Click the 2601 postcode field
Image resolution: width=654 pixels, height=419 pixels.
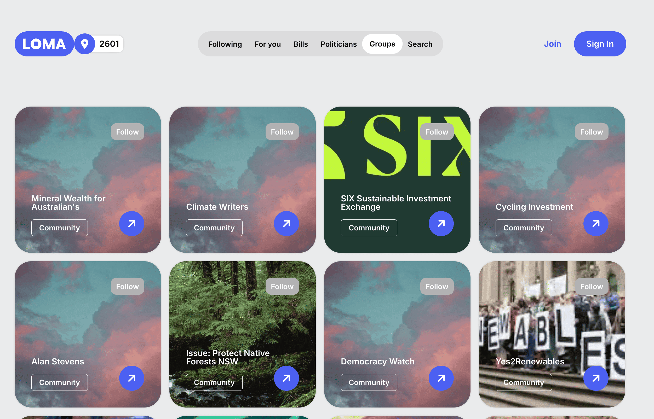[x=109, y=44]
